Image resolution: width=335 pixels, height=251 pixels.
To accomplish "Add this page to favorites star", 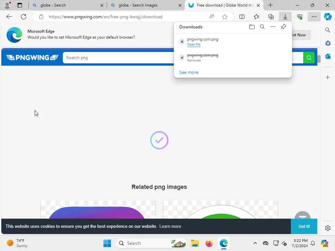I will tap(224, 17).
